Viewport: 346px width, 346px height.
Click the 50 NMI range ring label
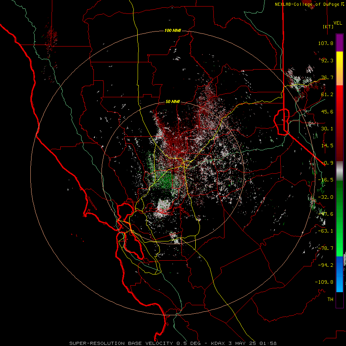(173, 101)
